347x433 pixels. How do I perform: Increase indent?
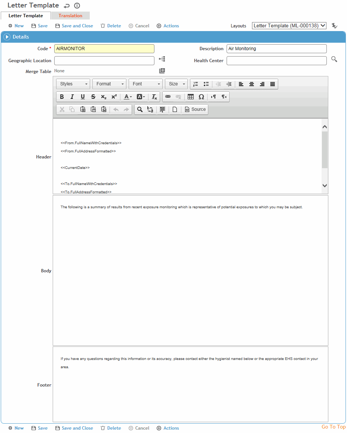229,84
